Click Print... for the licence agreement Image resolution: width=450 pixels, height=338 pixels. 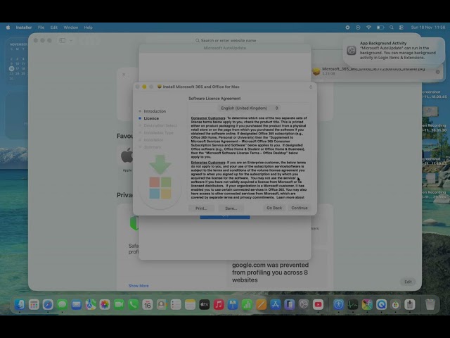pos(201,208)
